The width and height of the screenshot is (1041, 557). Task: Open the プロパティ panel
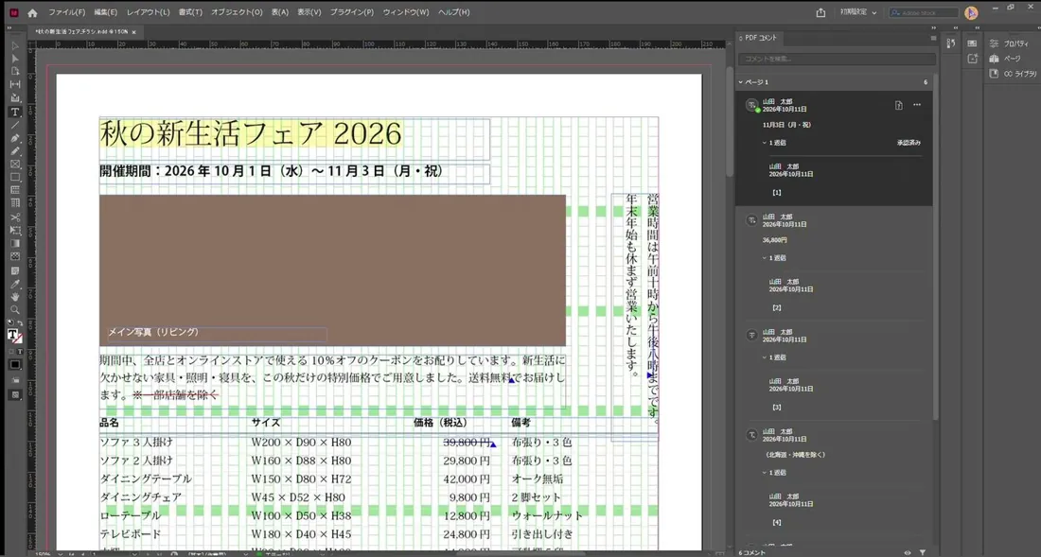click(x=1009, y=44)
